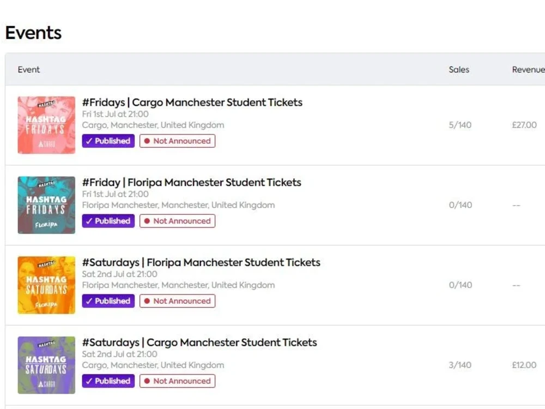Click Published badge on #Saturdays Floripa event
545x409 pixels.
click(108, 301)
